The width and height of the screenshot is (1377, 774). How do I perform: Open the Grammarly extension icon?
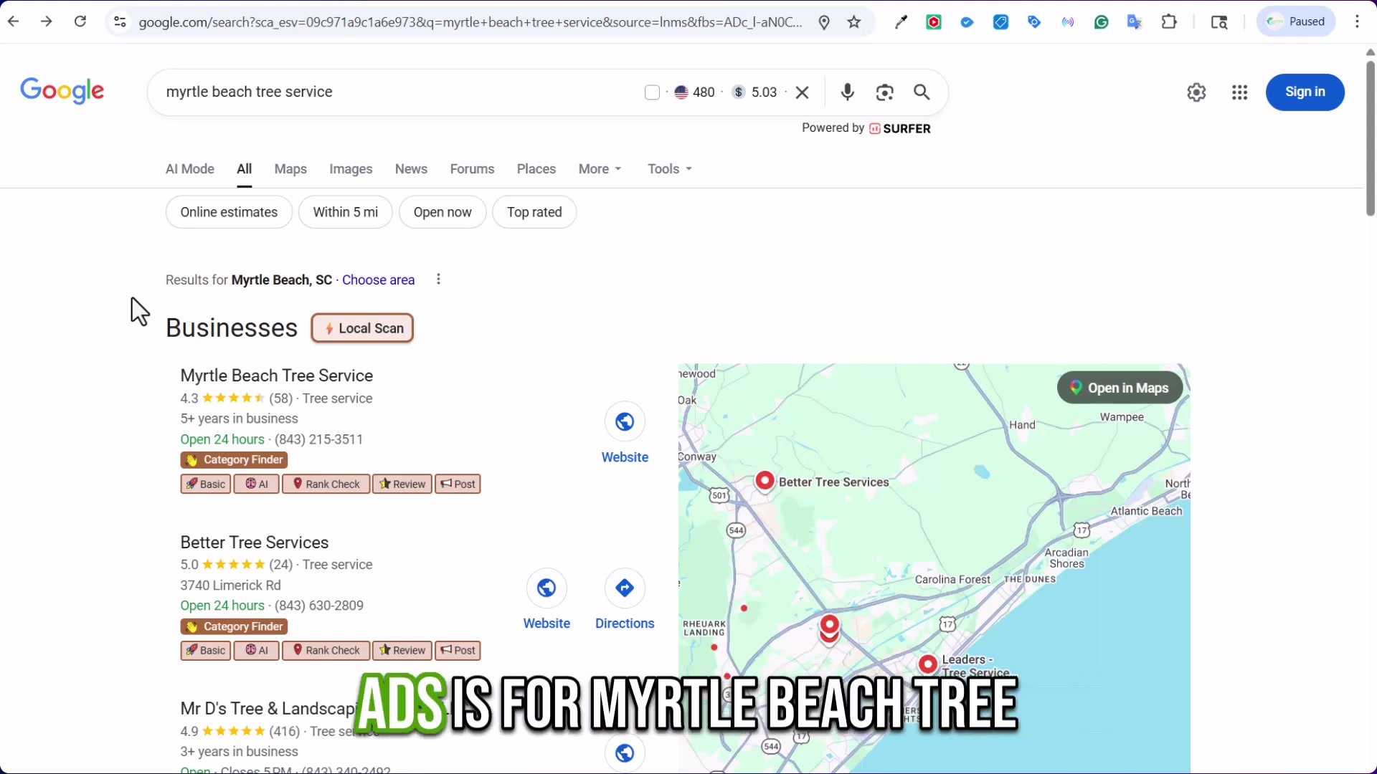(x=1102, y=22)
